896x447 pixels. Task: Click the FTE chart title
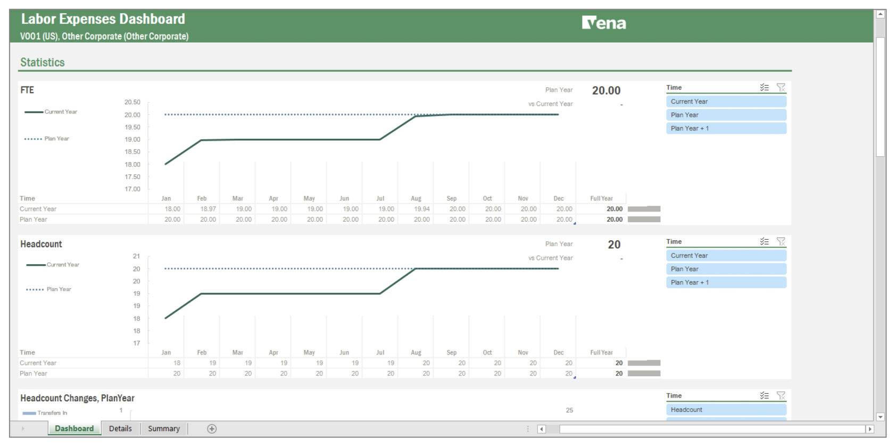tap(27, 90)
